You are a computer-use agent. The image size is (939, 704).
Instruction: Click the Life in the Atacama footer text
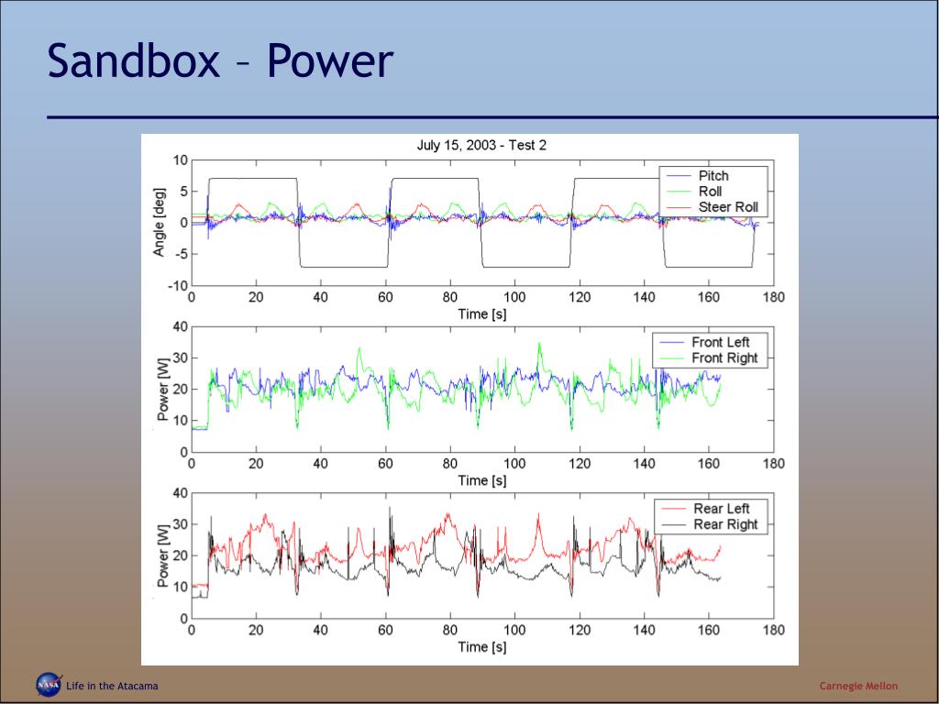(x=112, y=686)
